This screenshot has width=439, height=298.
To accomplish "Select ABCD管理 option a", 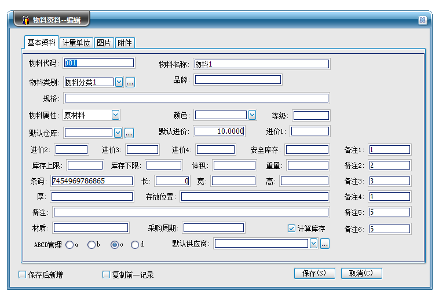I will click(x=69, y=245).
